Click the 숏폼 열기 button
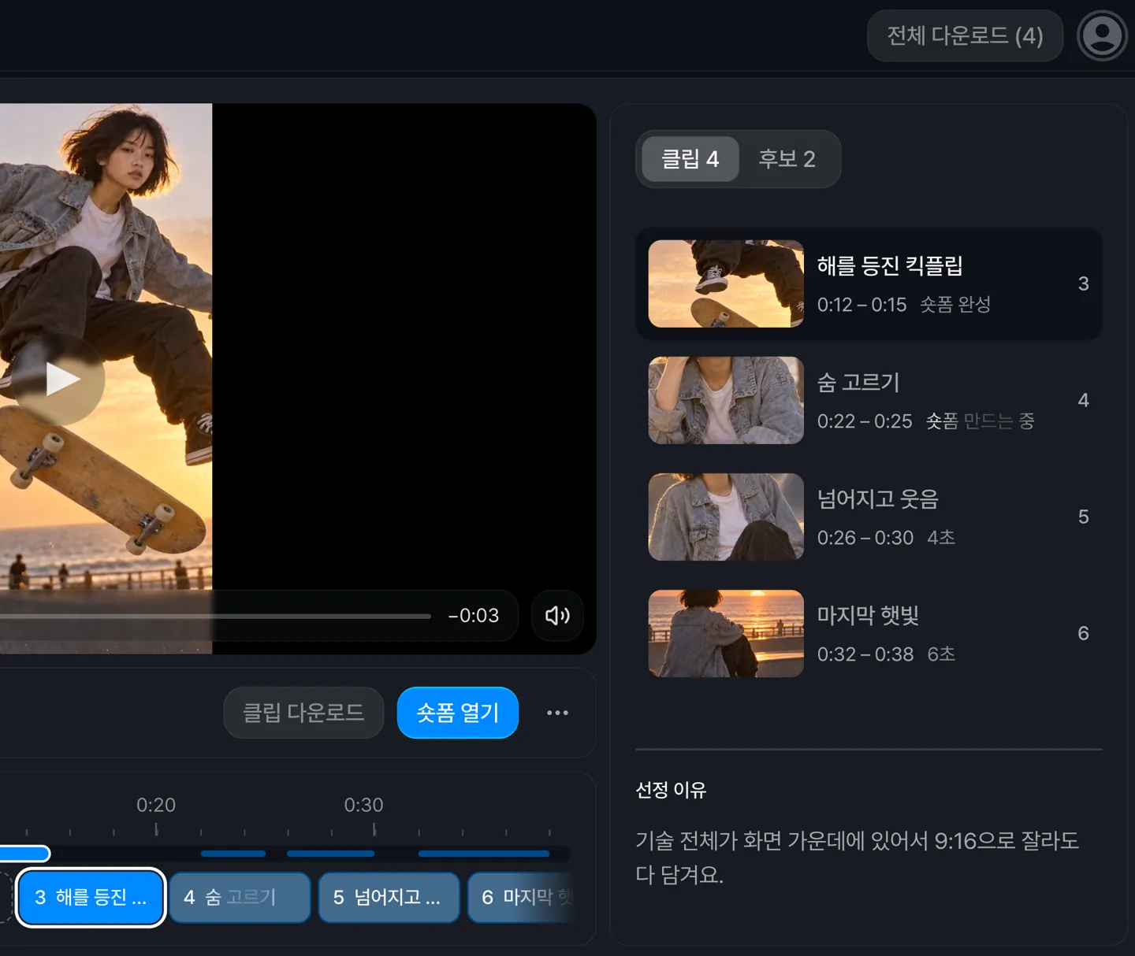 coord(458,713)
